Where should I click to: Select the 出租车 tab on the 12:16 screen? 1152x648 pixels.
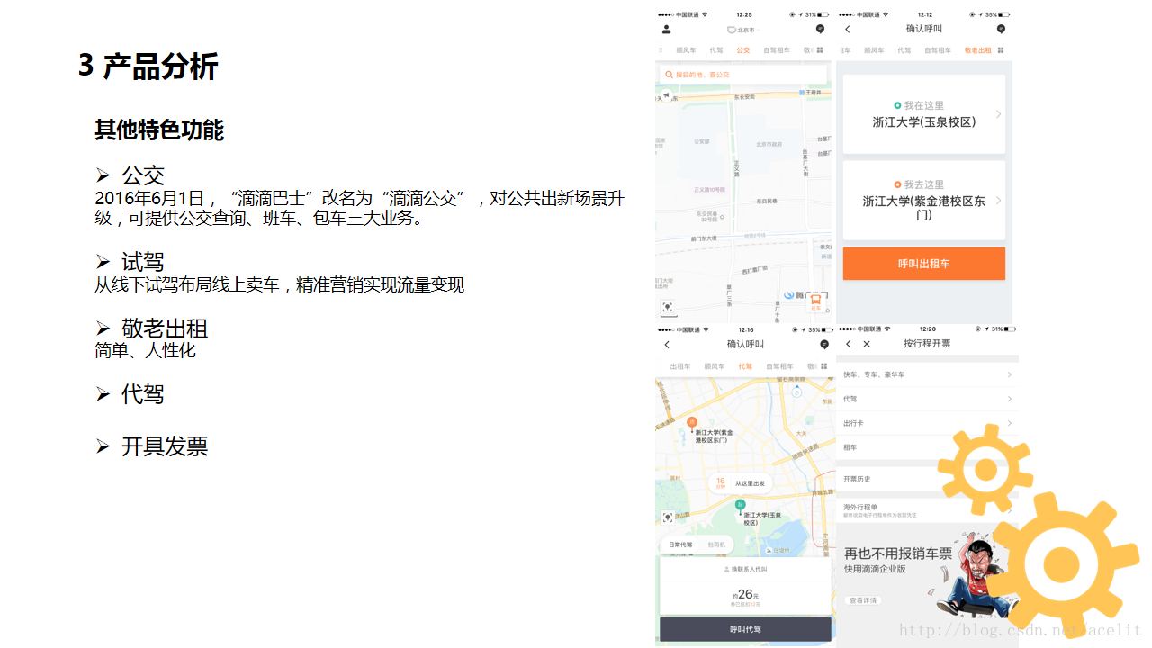click(680, 366)
